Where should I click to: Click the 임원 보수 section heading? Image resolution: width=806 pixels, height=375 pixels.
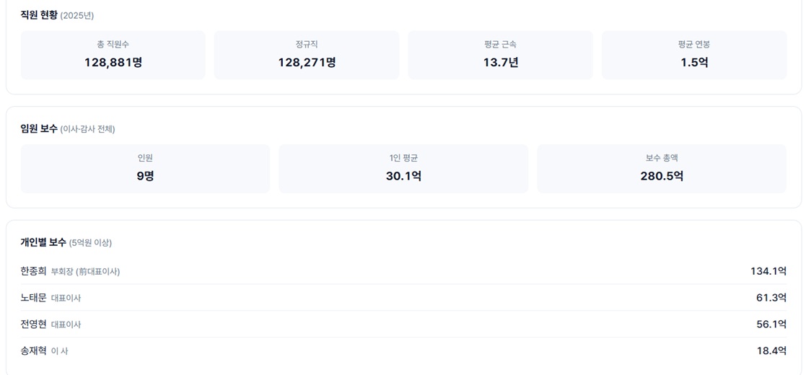[39, 129]
